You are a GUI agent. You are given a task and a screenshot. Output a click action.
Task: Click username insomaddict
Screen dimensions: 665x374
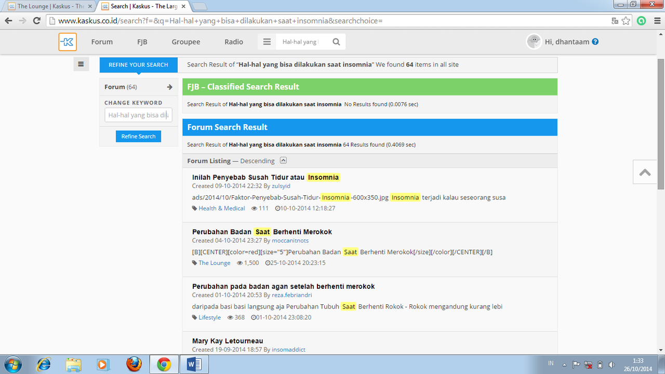tap(288, 350)
